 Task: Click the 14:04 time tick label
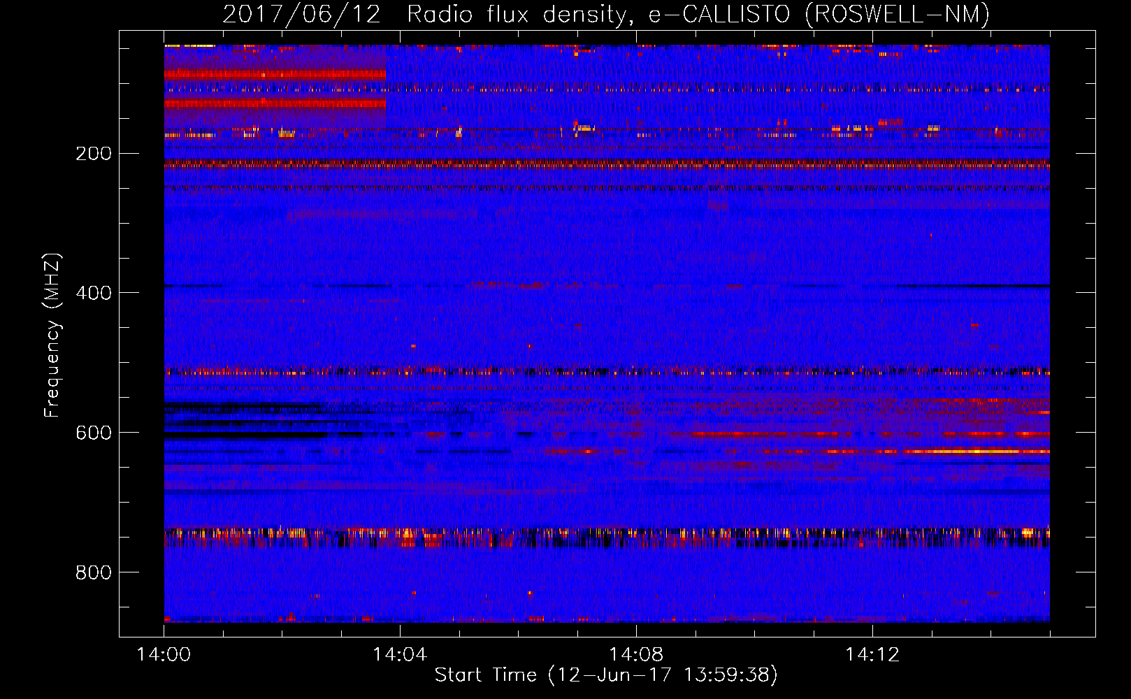coord(400,655)
